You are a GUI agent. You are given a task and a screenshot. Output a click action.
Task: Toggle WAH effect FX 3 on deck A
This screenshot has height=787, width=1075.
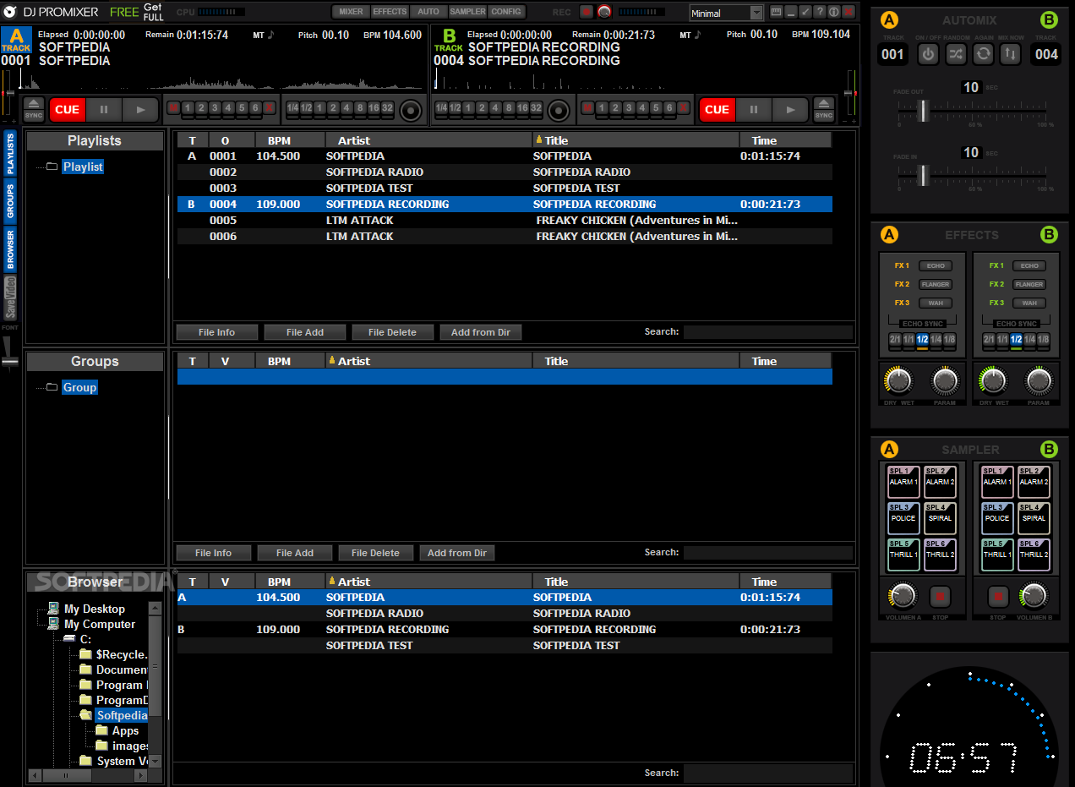tap(935, 303)
